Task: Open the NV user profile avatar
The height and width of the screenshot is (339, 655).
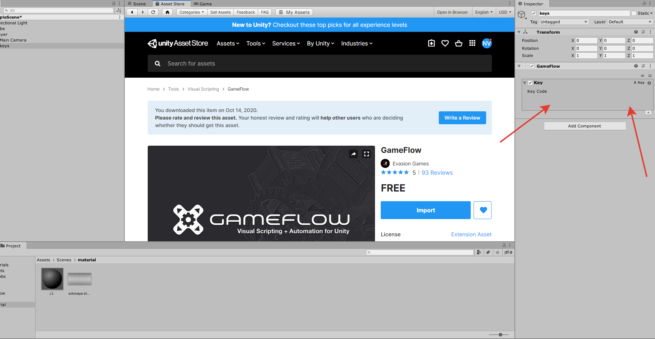Action: coord(486,43)
